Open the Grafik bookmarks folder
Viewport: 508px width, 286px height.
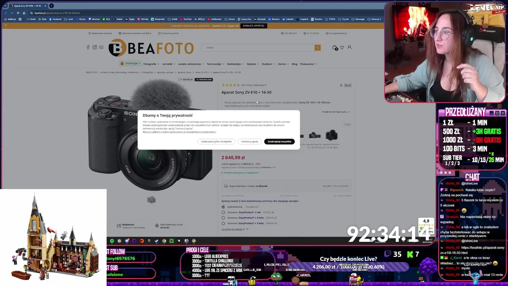tap(173, 19)
